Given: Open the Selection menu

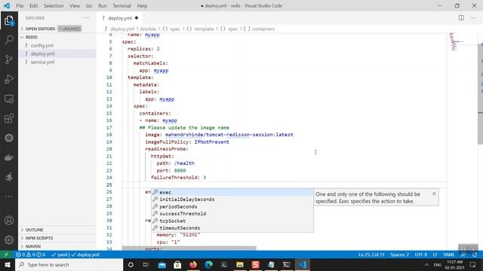Looking at the screenshot, I should (x=54, y=5).
